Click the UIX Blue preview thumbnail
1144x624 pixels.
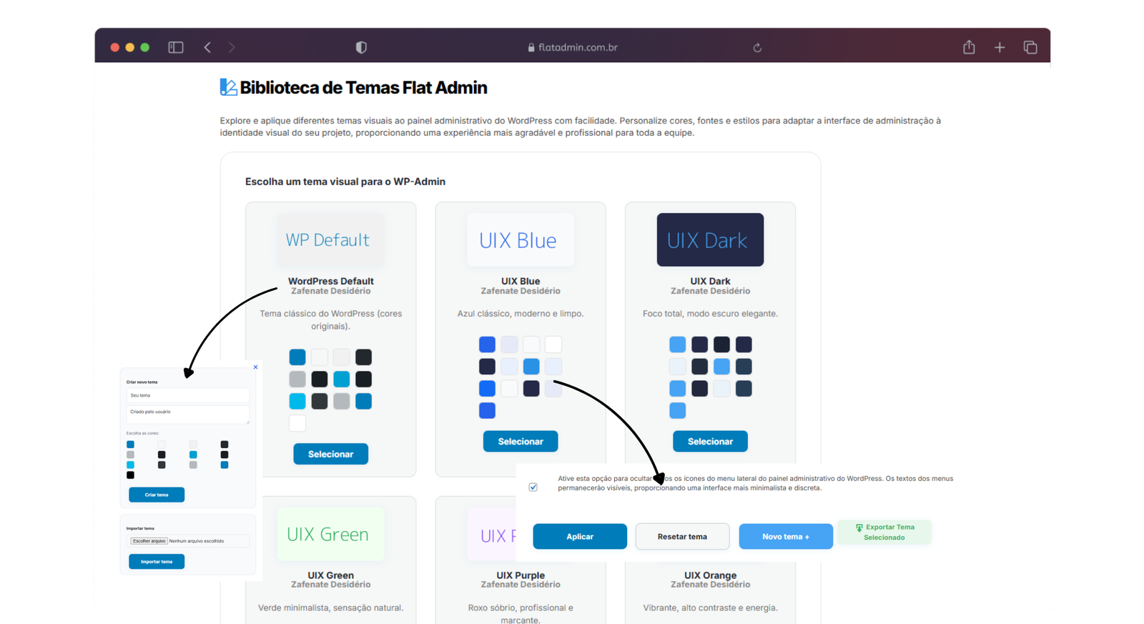[x=520, y=240]
